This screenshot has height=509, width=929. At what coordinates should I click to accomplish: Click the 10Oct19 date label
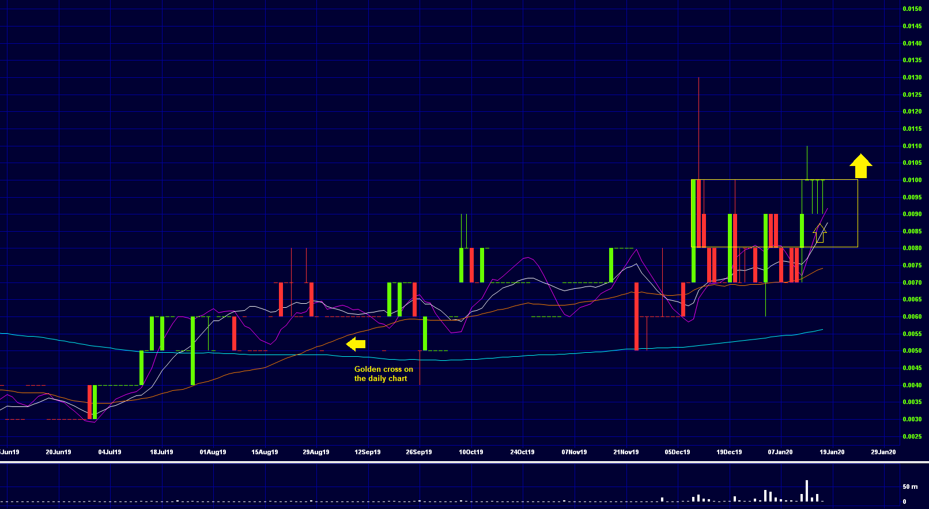coord(471,452)
